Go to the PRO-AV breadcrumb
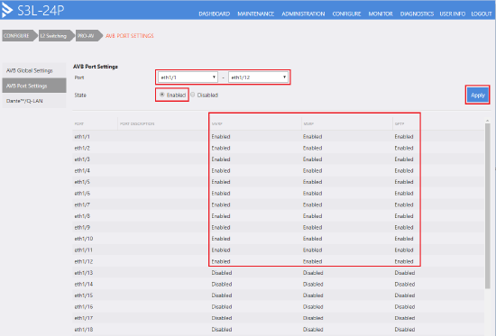 click(88, 36)
